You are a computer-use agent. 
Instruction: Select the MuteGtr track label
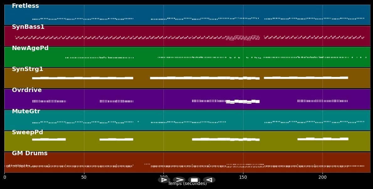pyautogui.click(x=26, y=111)
